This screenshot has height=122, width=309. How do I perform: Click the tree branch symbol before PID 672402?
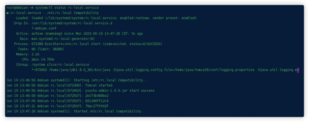coord(33,70)
